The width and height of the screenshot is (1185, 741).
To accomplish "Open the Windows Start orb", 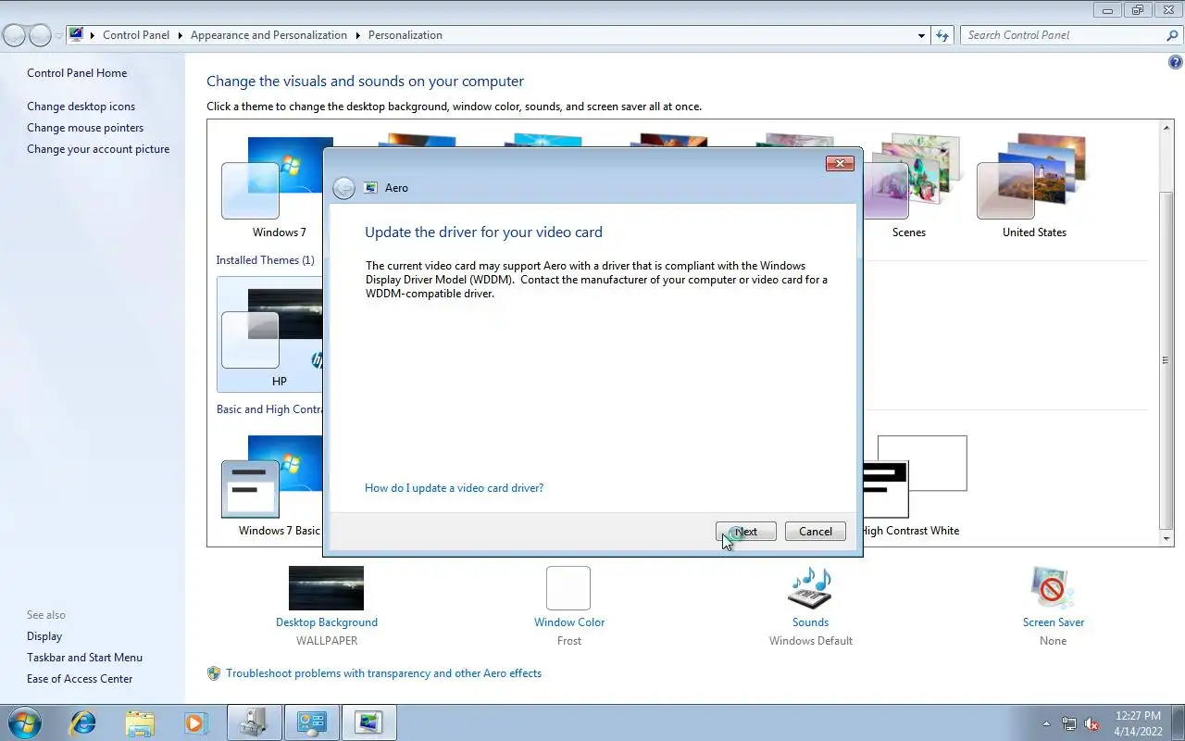I will coord(24,722).
